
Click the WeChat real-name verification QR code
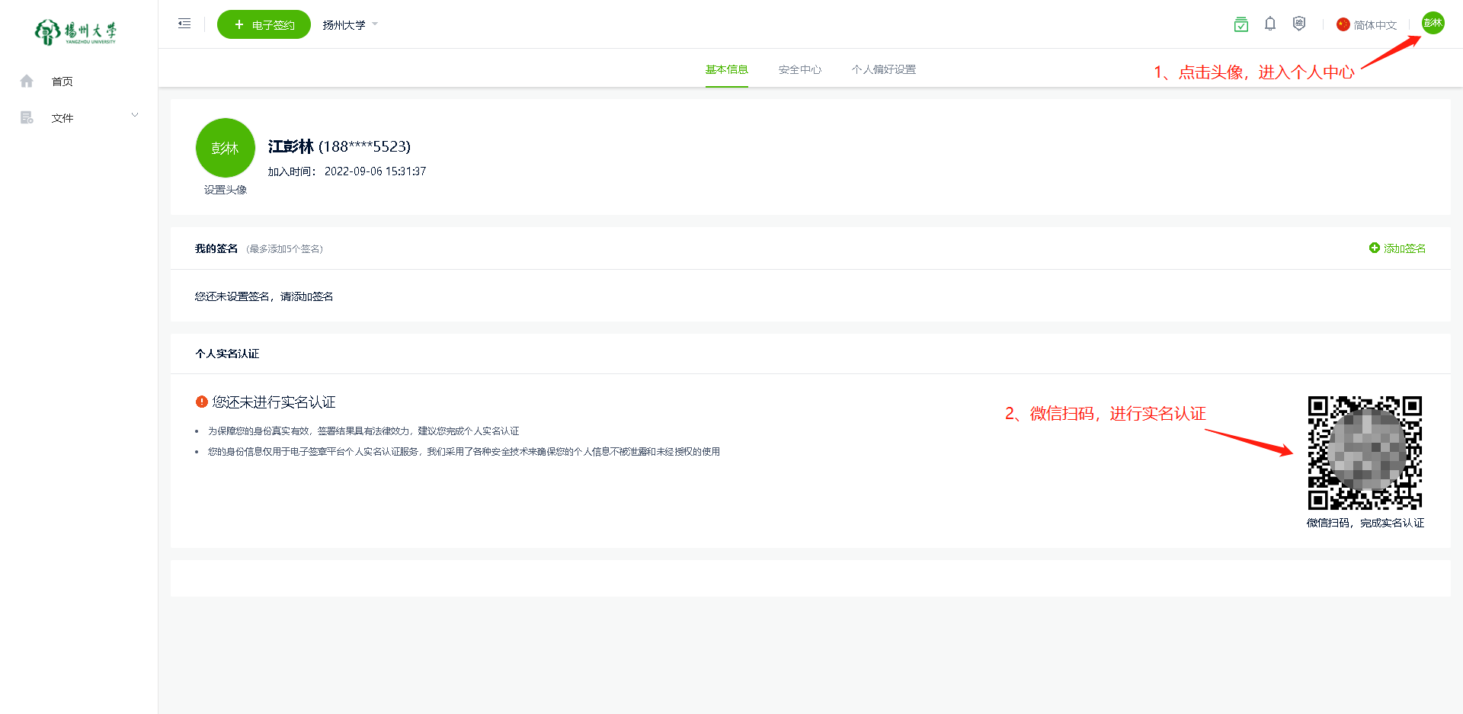(1365, 453)
